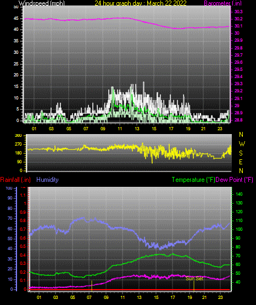
Task: Click the "Temperature (°F)" legend label
Action: coord(193,180)
